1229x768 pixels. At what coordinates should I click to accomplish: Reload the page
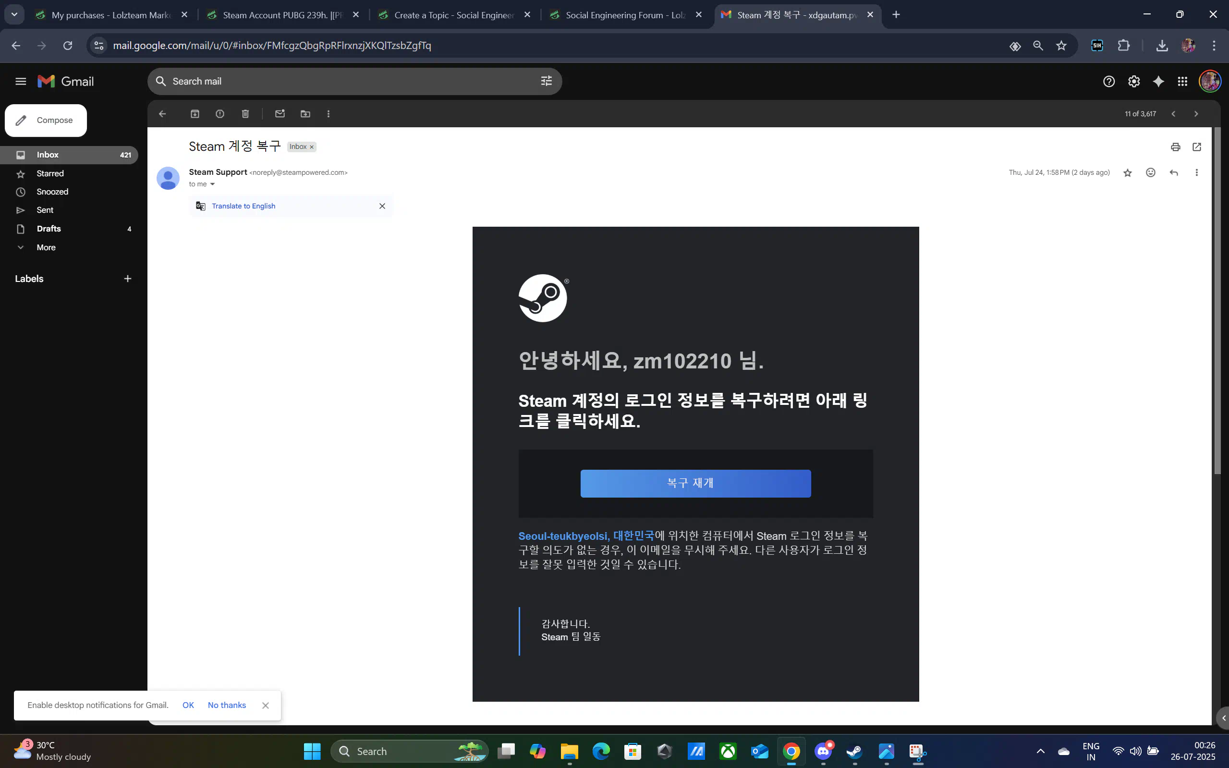point(68,46)
